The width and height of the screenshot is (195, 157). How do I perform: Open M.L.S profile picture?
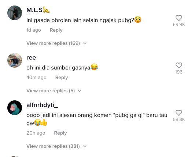15,13
